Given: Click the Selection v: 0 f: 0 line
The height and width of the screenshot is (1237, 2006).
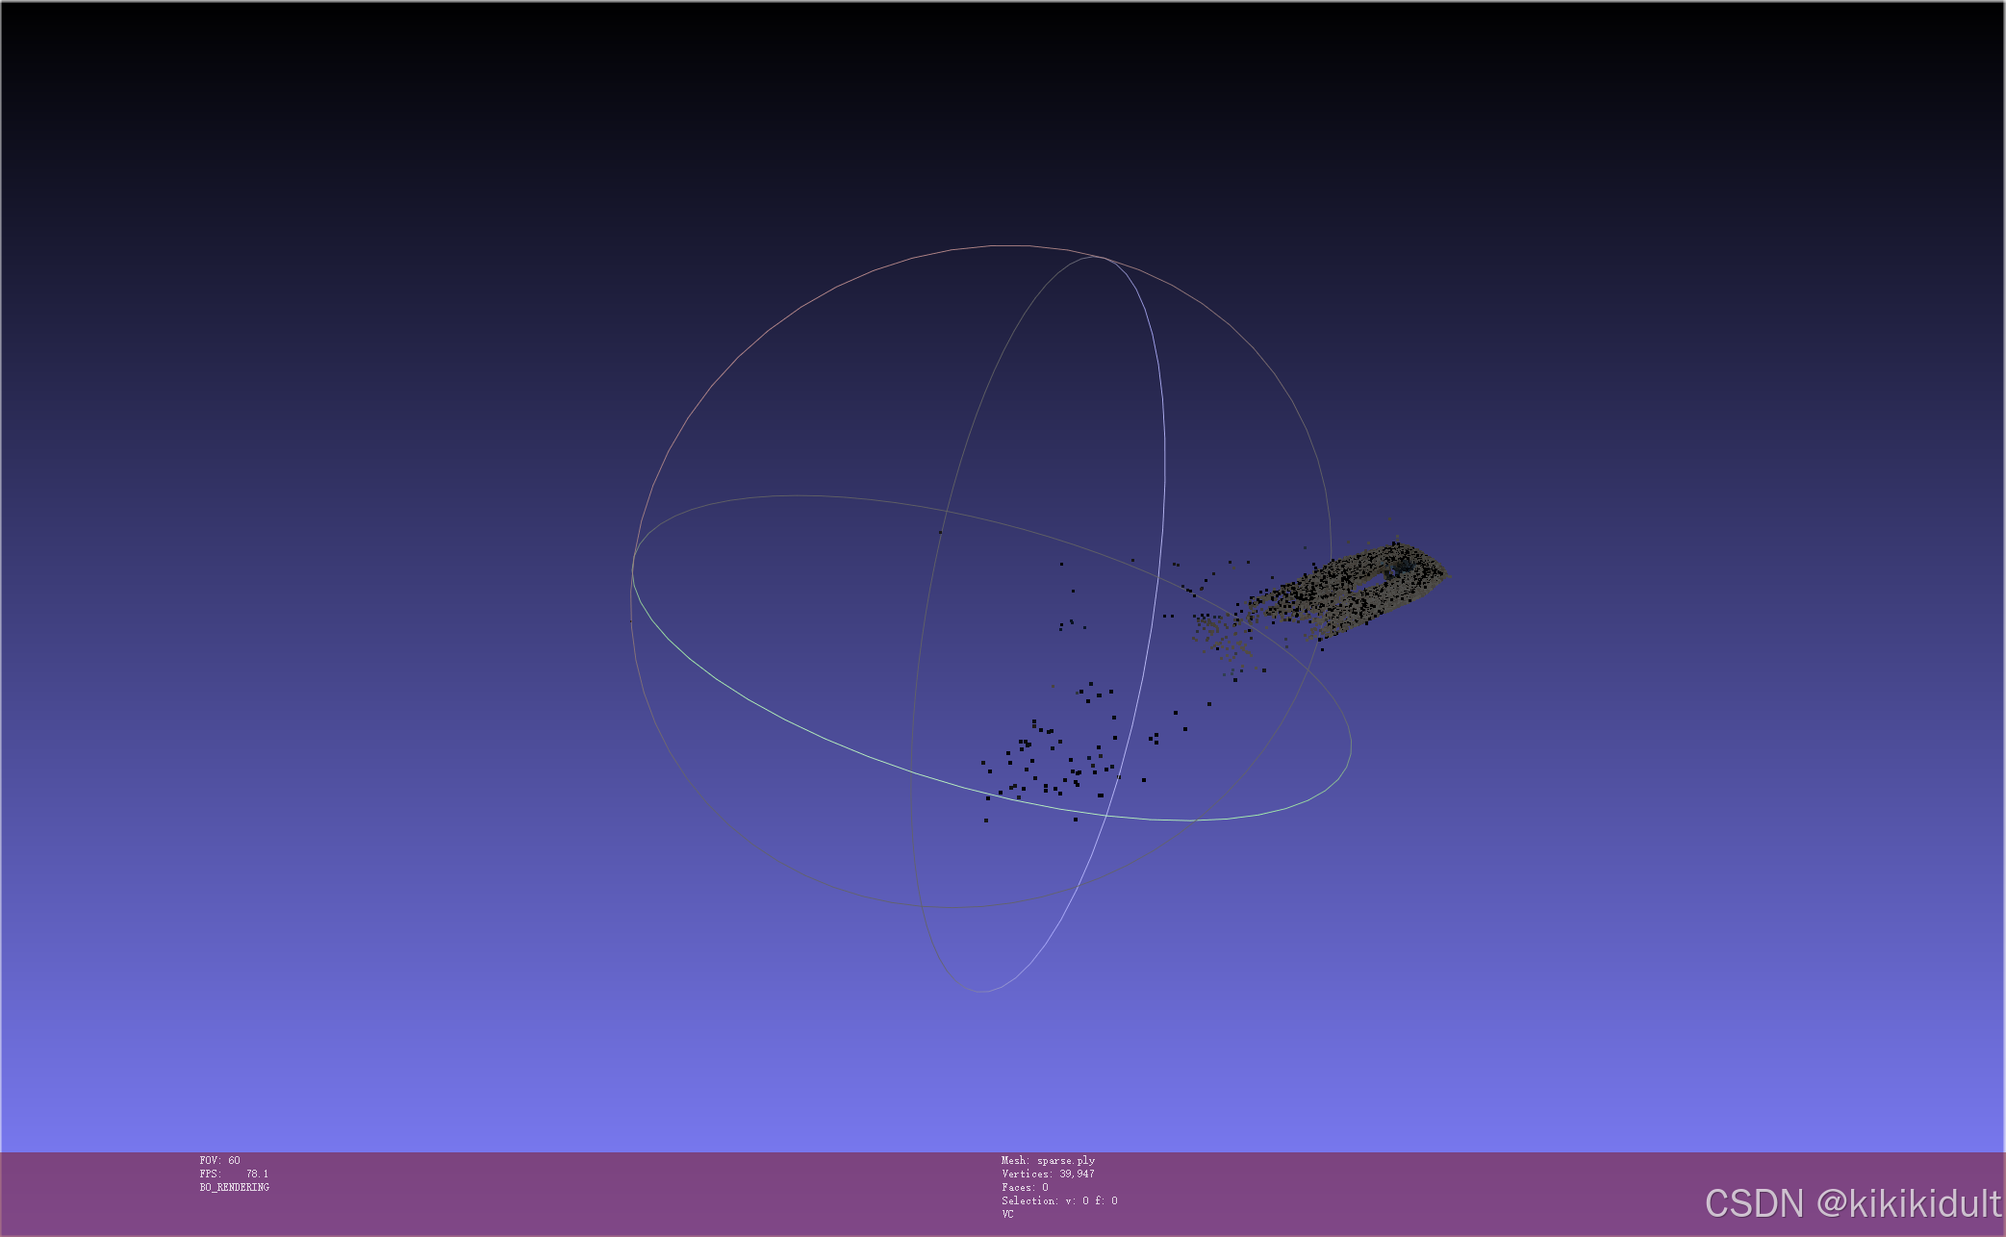Looking at the screenshot, I should pos(1058,1200).
